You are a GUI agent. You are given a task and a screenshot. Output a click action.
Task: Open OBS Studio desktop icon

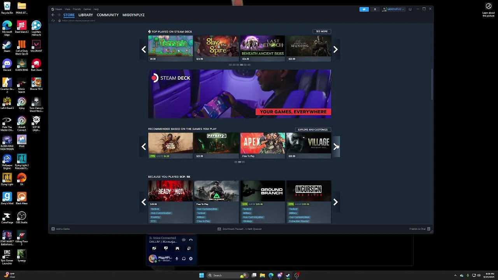point(22,217)
